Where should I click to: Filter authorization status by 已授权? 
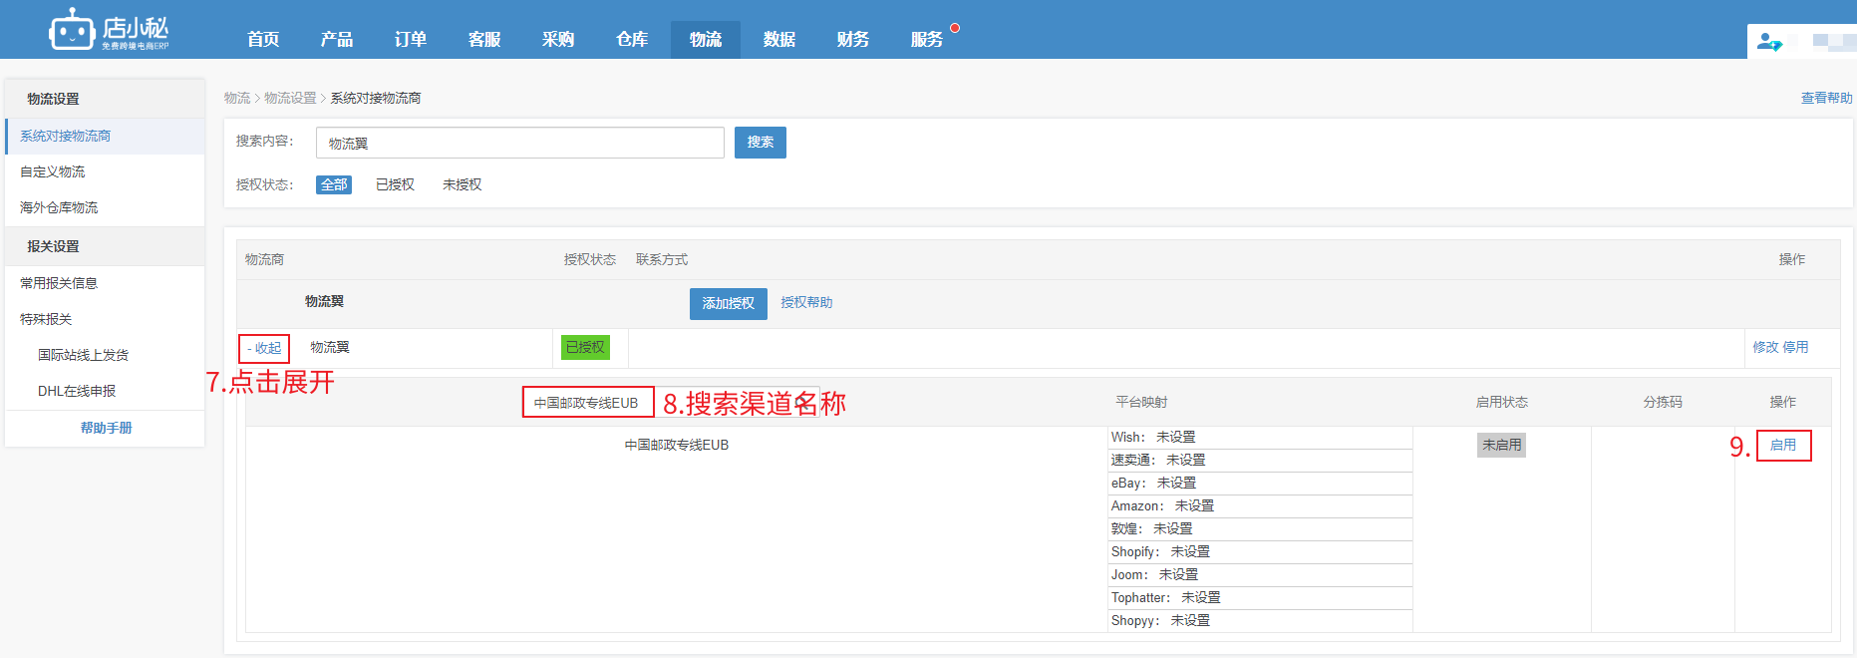(x=395, y=184)
